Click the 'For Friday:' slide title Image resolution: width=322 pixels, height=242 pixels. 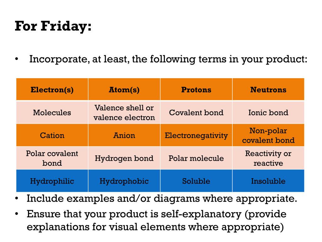click(x=53, y=26)
